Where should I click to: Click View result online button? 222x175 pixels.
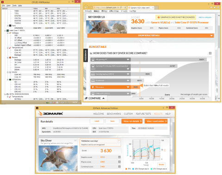click(x=156, y=121)
